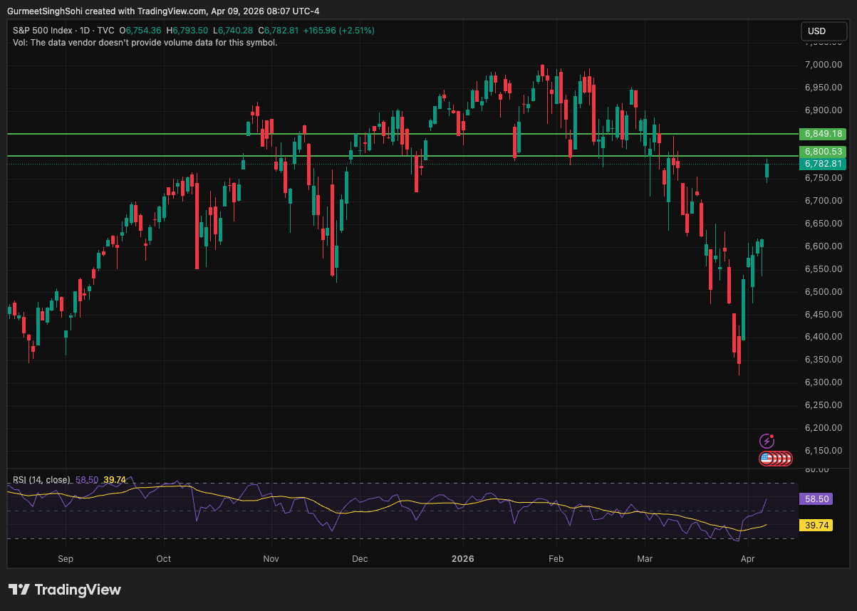Image resolution: width=857 pixels, height=611 pixels.
Task: Click the 6,300.00 price scale label
Action: click(x=823, y=382)
